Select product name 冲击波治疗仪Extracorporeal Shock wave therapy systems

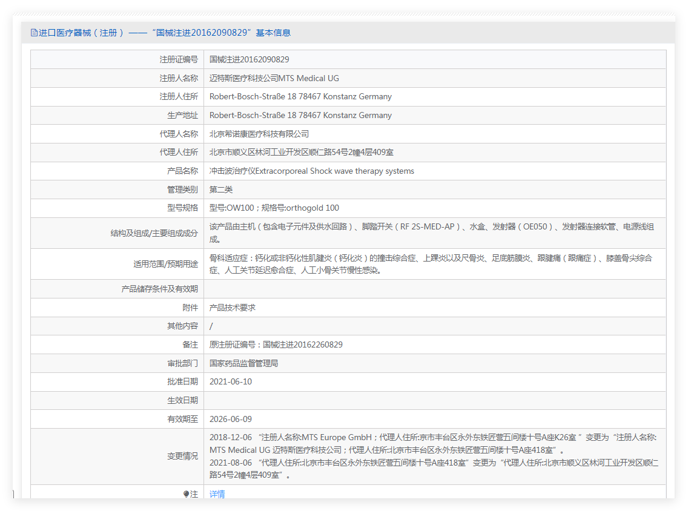[x=311, y=171]
